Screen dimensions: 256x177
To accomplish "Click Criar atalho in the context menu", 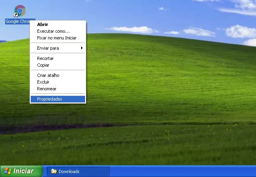I will pyautogui.click(x=48, y=75).
